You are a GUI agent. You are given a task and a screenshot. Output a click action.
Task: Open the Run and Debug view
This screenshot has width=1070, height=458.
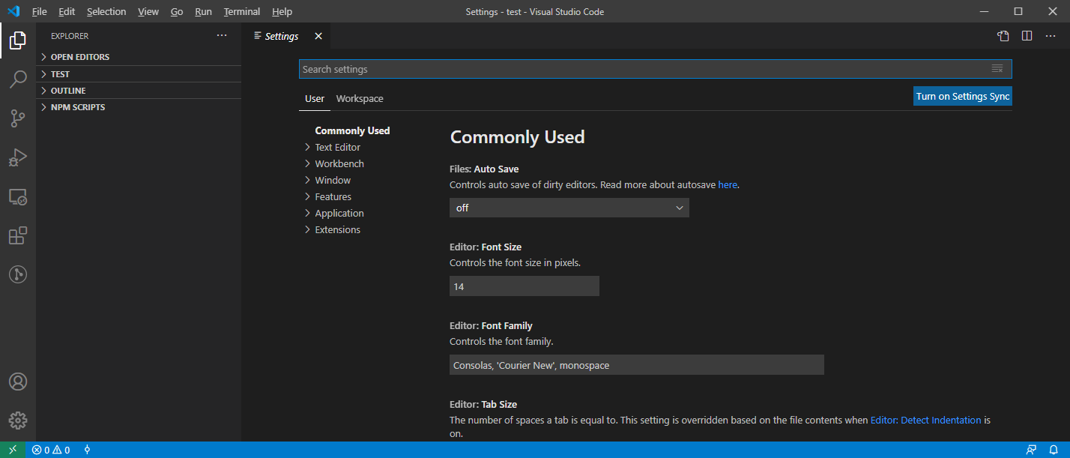18,157
